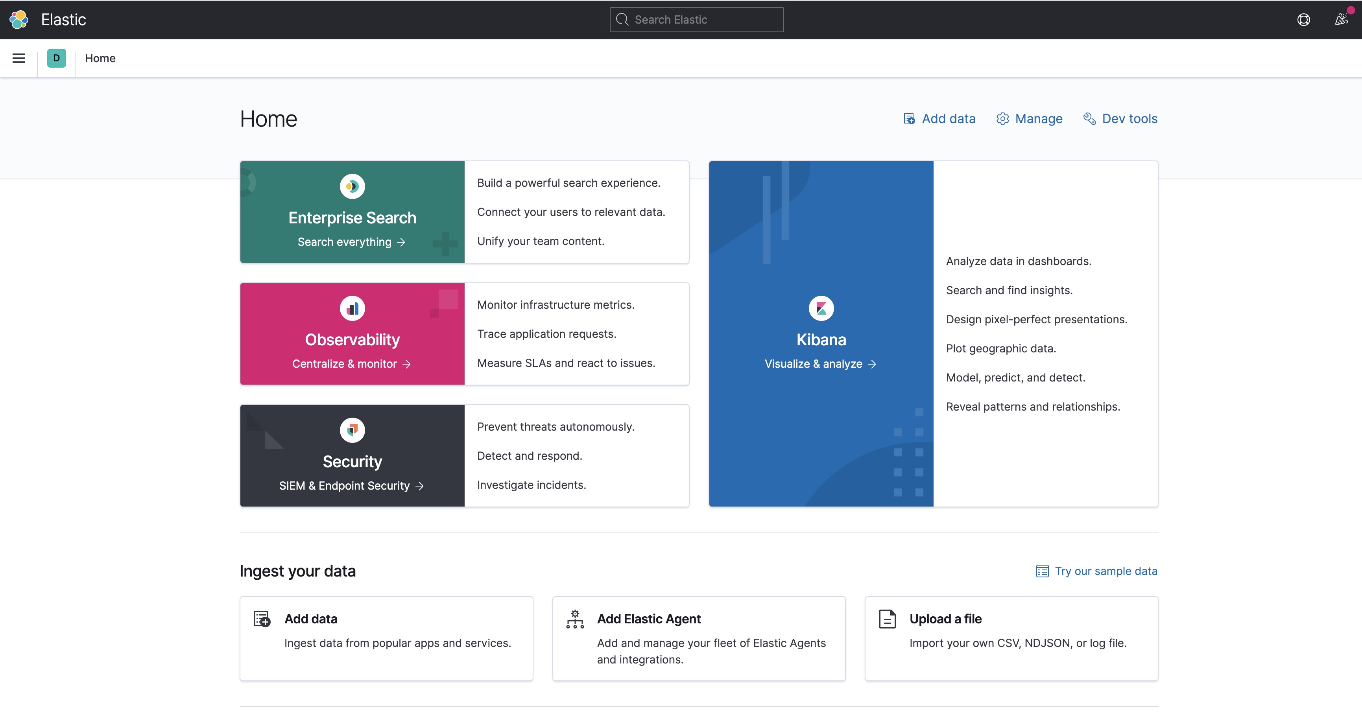Click the Elastic logo icon
This screenshot has height=715, width=1362.
click(x=19, y=20)
